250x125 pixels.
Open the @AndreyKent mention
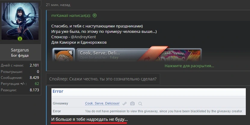83,37
